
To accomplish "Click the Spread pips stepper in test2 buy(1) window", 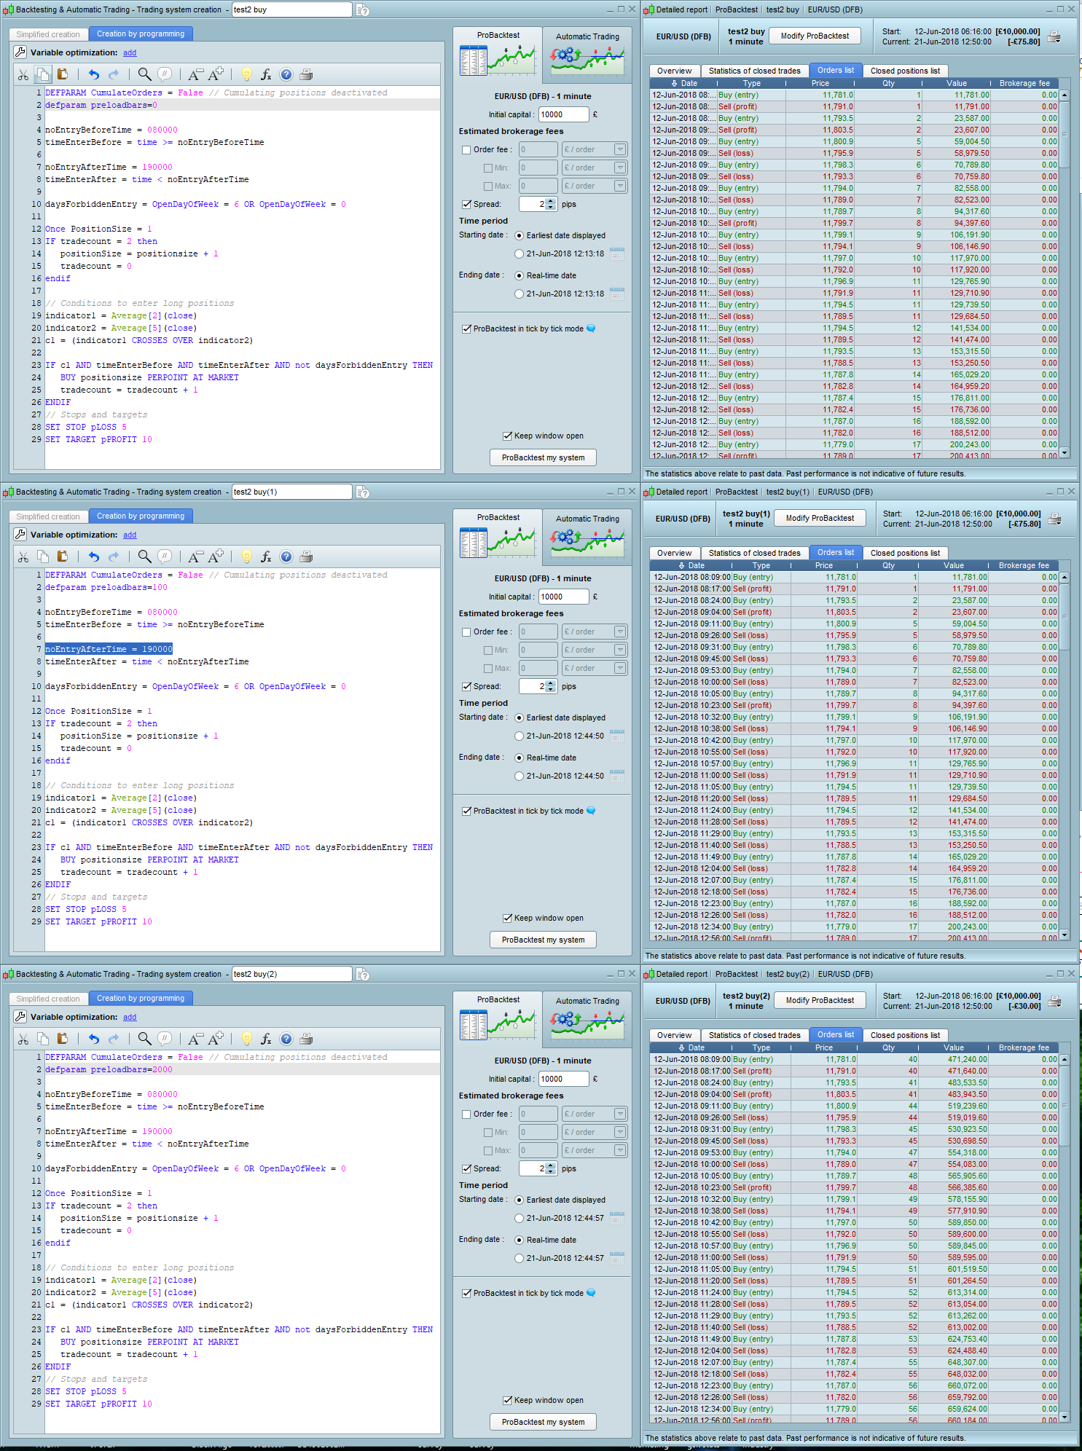I will (x=550, y=686).
